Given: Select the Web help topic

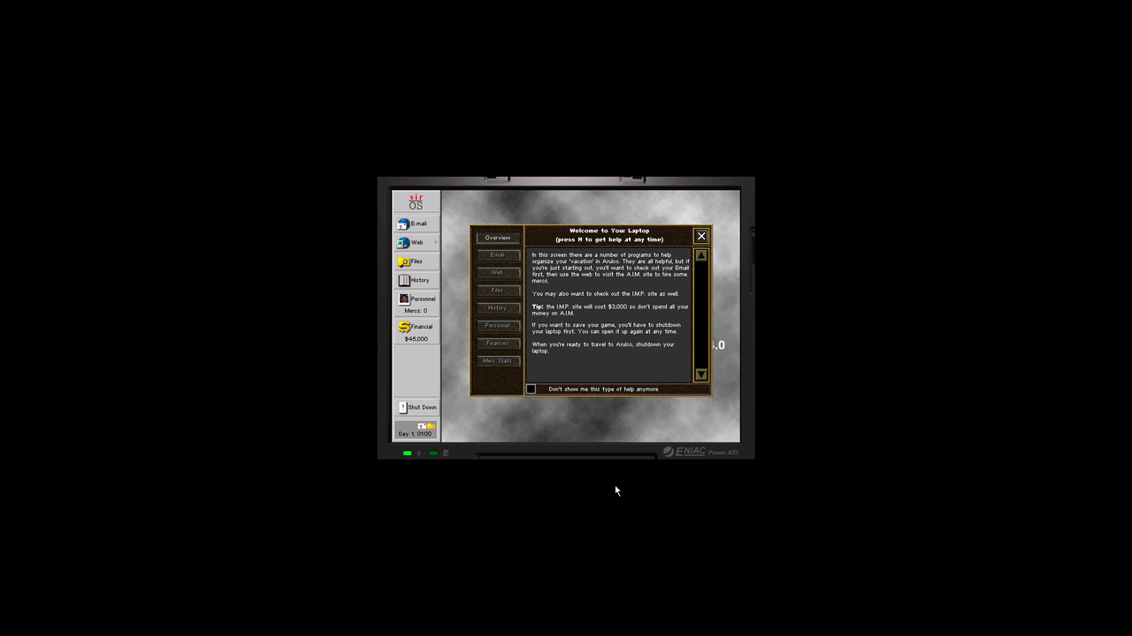Looking at the screenshot, I should (x=498, y=273).
